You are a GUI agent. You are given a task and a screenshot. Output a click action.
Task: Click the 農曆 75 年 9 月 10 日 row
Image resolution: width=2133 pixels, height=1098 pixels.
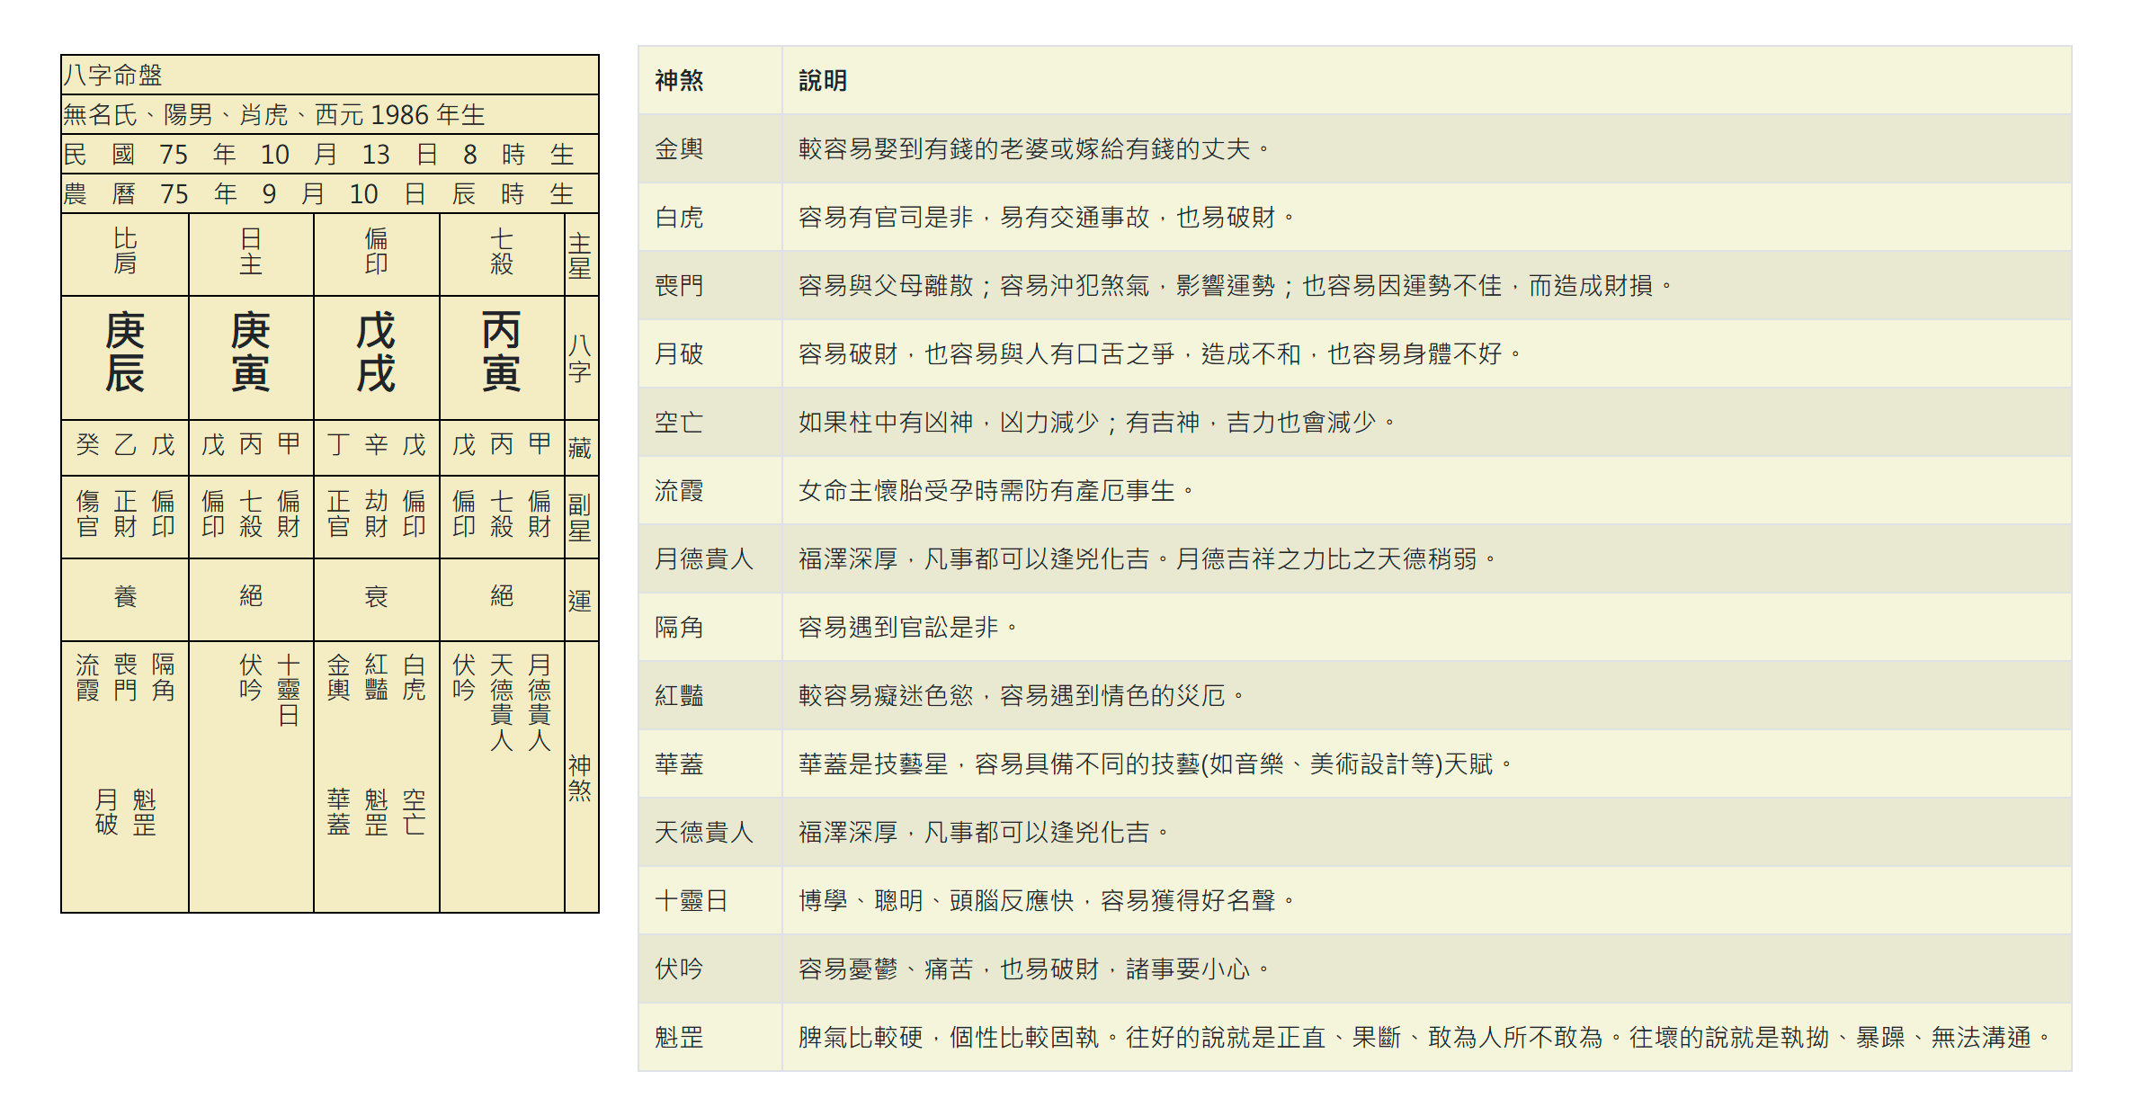pyautogui.click(x=329, y=193)
